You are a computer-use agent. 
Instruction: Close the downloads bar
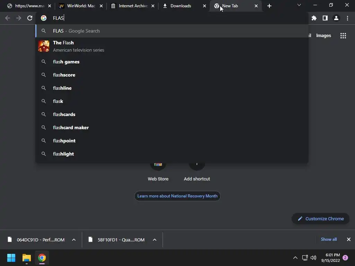(349, 239)
